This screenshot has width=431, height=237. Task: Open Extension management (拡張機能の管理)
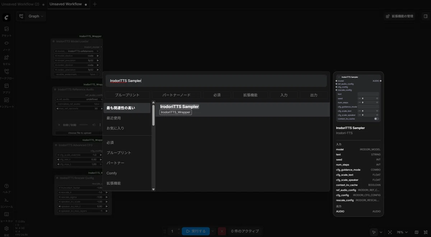click(x=399, y=16)
